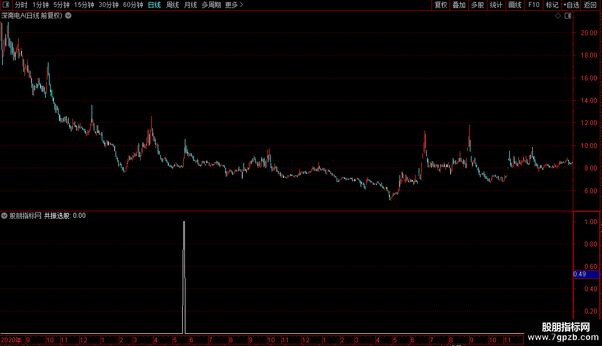
Task: Click the 0.49 value marker on axis
Action: click(x=586, y=274)
